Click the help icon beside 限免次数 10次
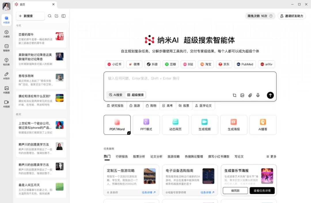311x203 pixels. (x=271, y=16)
